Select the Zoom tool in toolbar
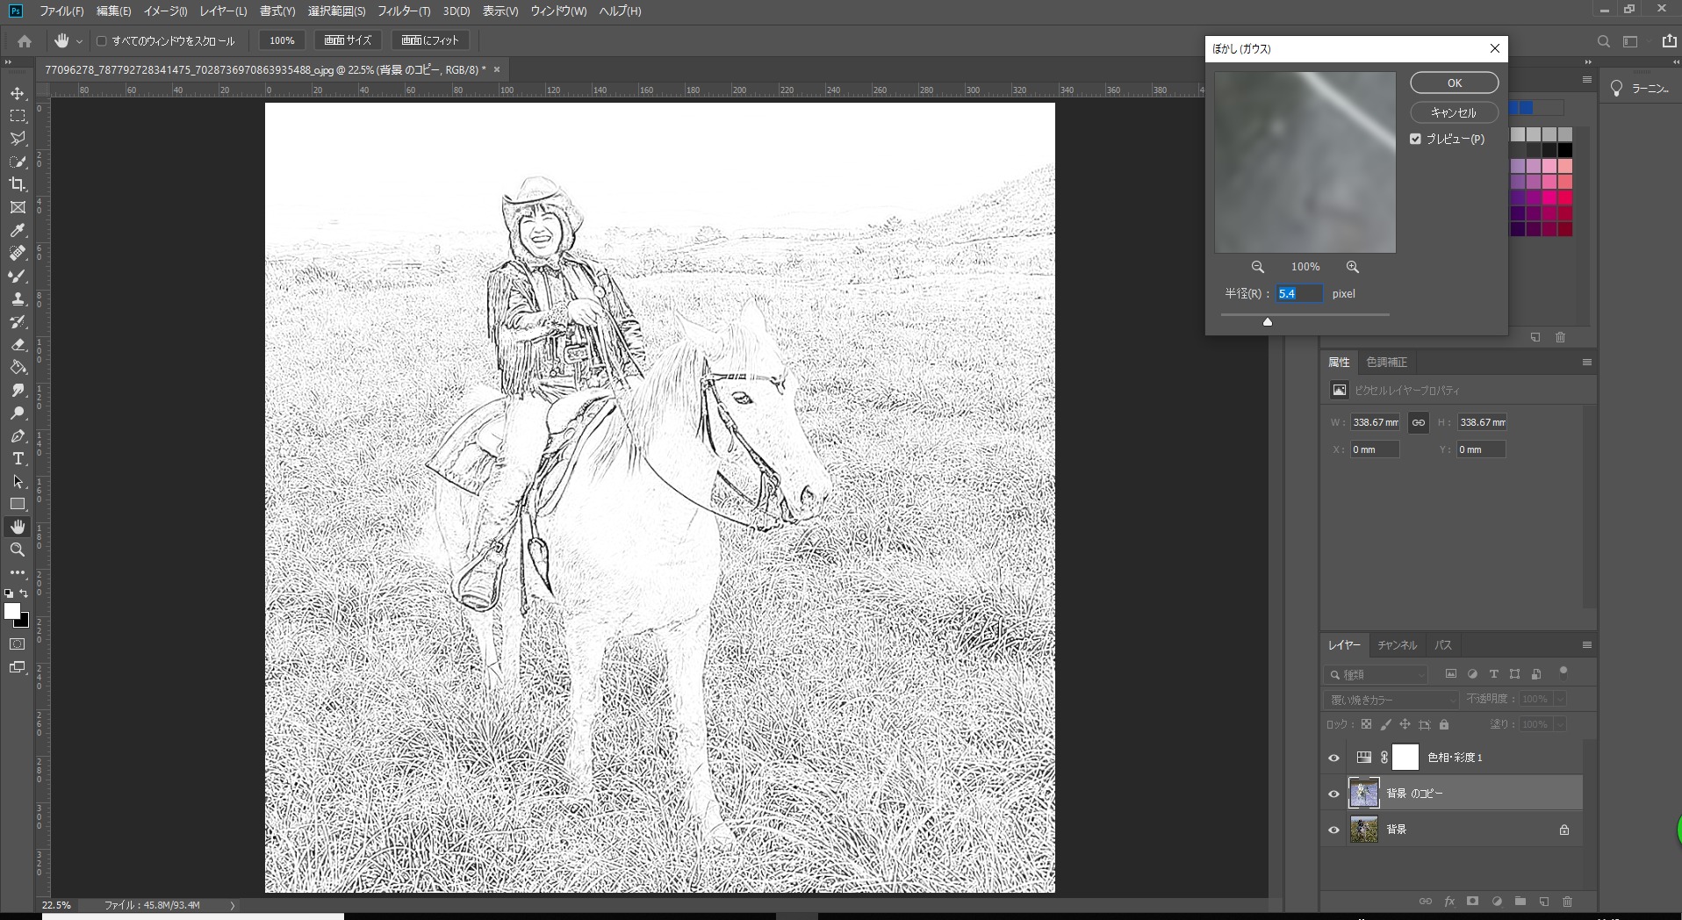 18,550
